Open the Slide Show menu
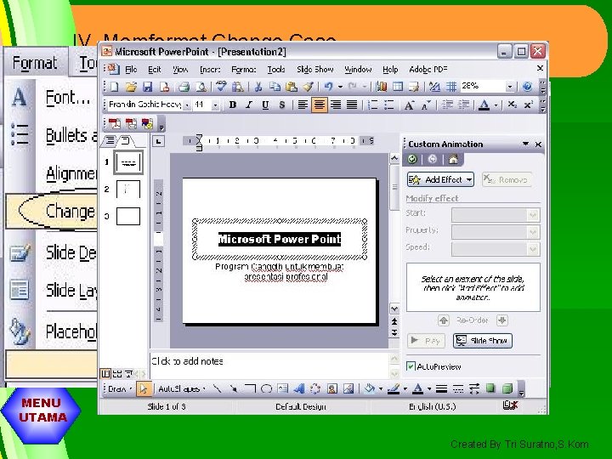The height and width of the screenshot is (459, 612). coord(315,70)
